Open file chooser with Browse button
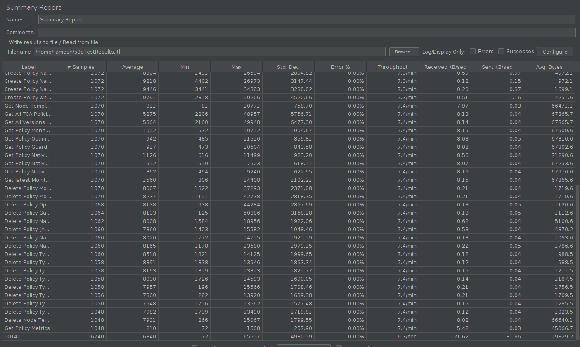Screen dimensions: 580x347 tap(404, 52)
